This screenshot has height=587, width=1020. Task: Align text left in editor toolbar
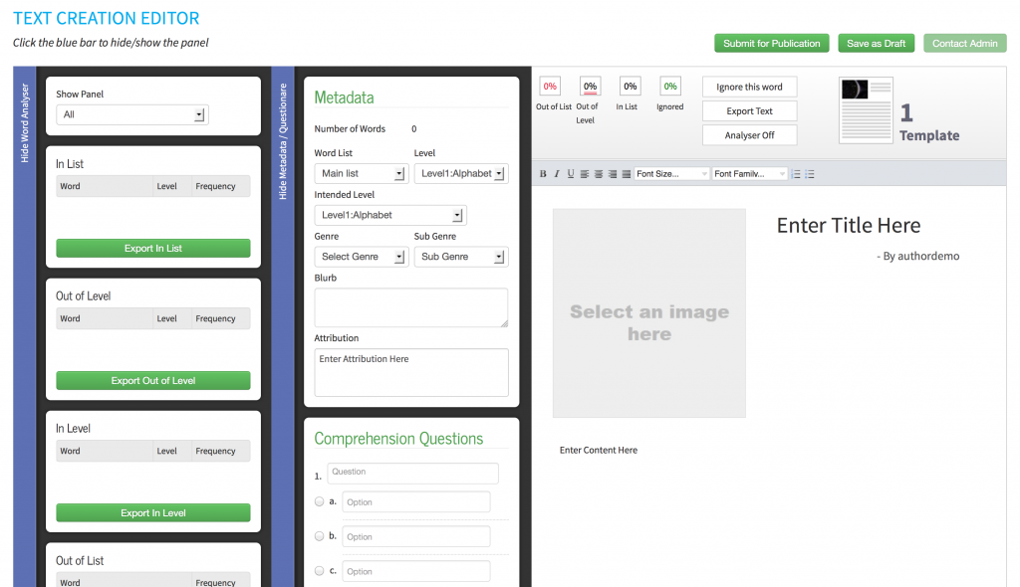(x=585, y=174)
